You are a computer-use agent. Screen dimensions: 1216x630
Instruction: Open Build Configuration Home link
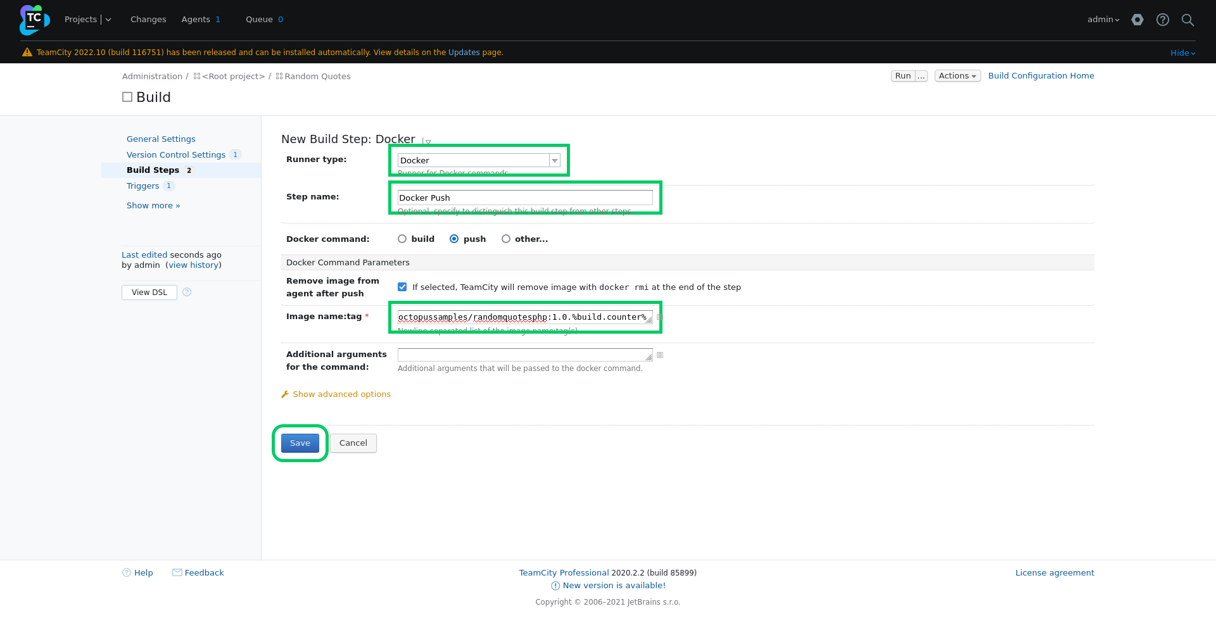[x=1041, y=76]
